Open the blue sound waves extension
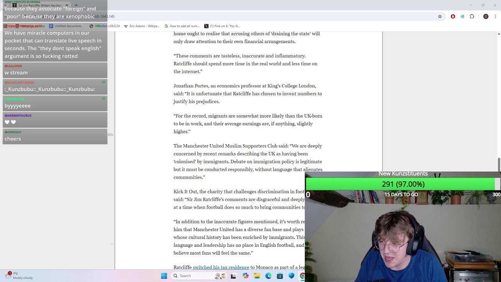501x282 pixels. click(x=462, y=16)
